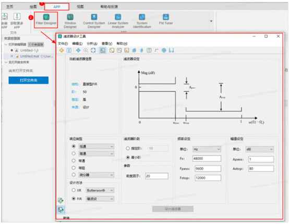Switch to the 主页 ribbon tab
Viewport: 289px width, 224px height.
(x=9, y=7)
